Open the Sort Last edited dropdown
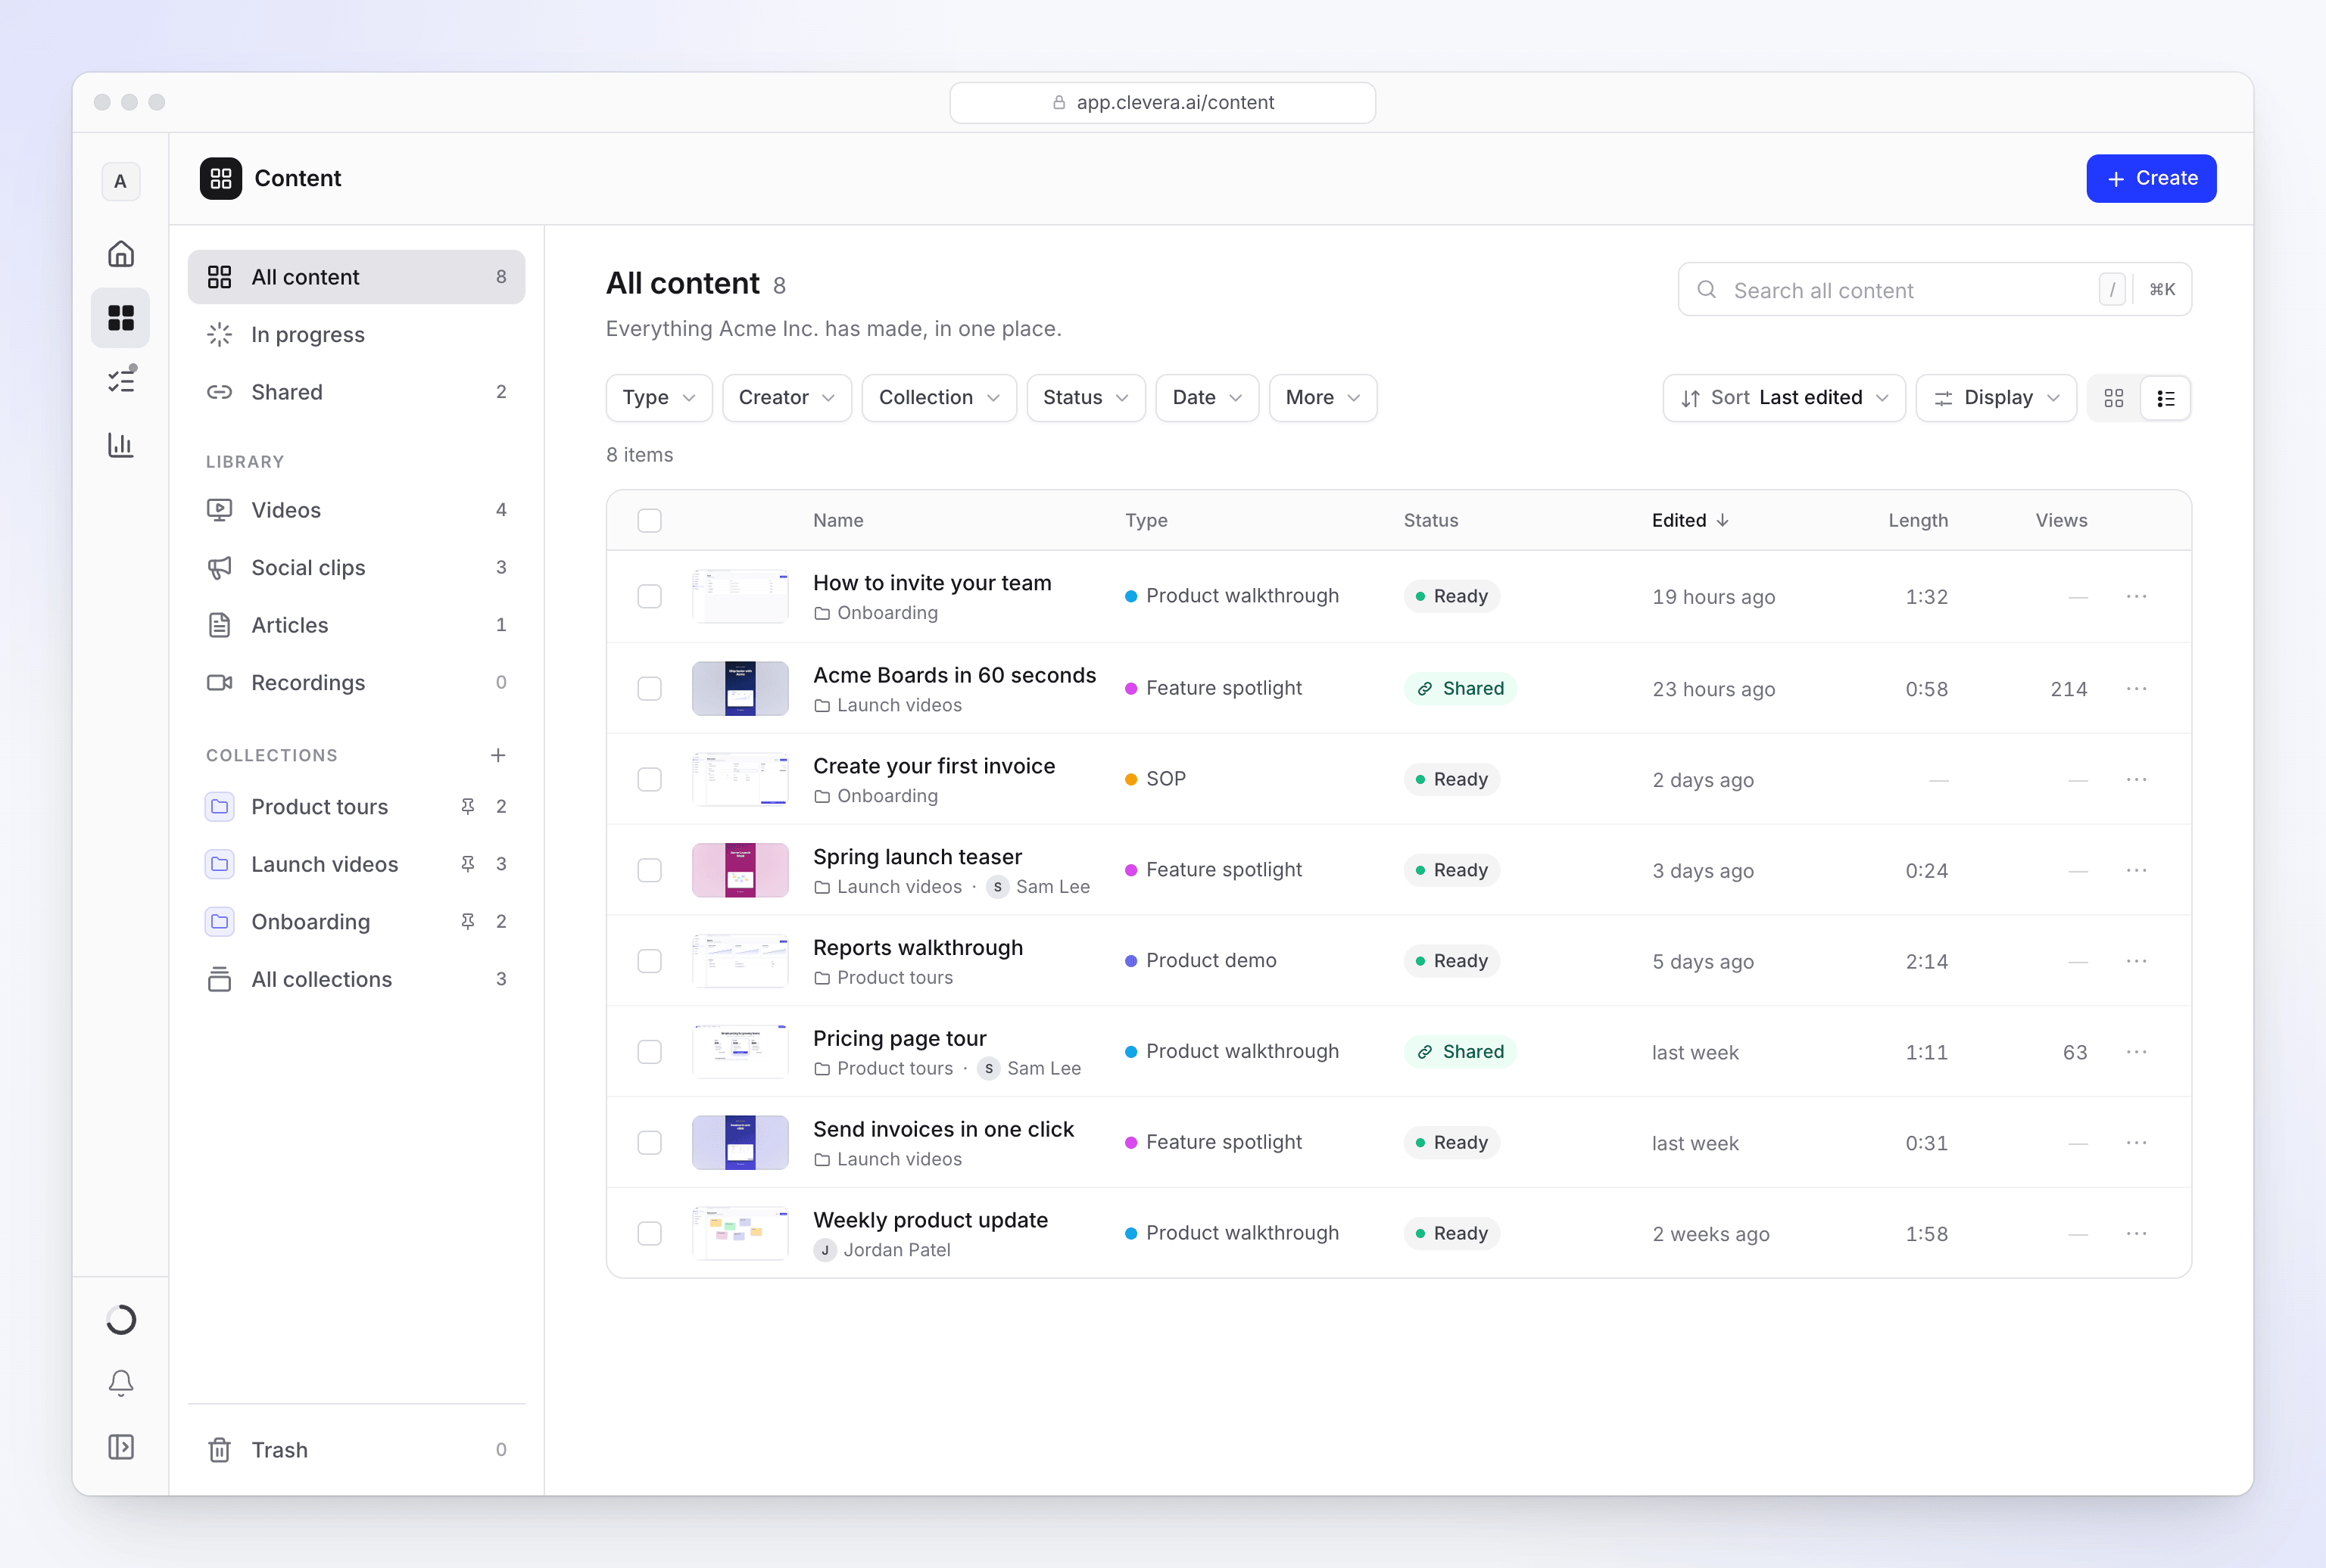Image resolution: width=2326 pixels, height=1568 pixels. [x=1784, y=398]
